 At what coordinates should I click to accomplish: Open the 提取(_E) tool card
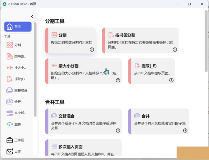tap(151, 71)
